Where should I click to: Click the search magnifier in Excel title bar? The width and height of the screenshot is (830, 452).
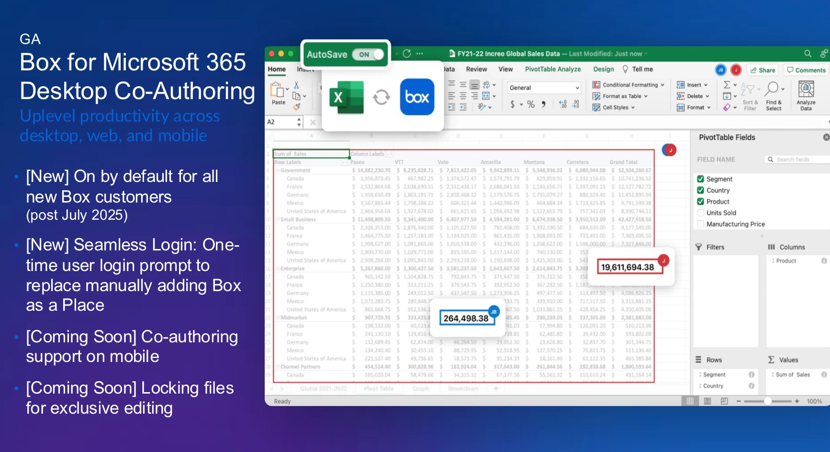[x=808, y=54]
